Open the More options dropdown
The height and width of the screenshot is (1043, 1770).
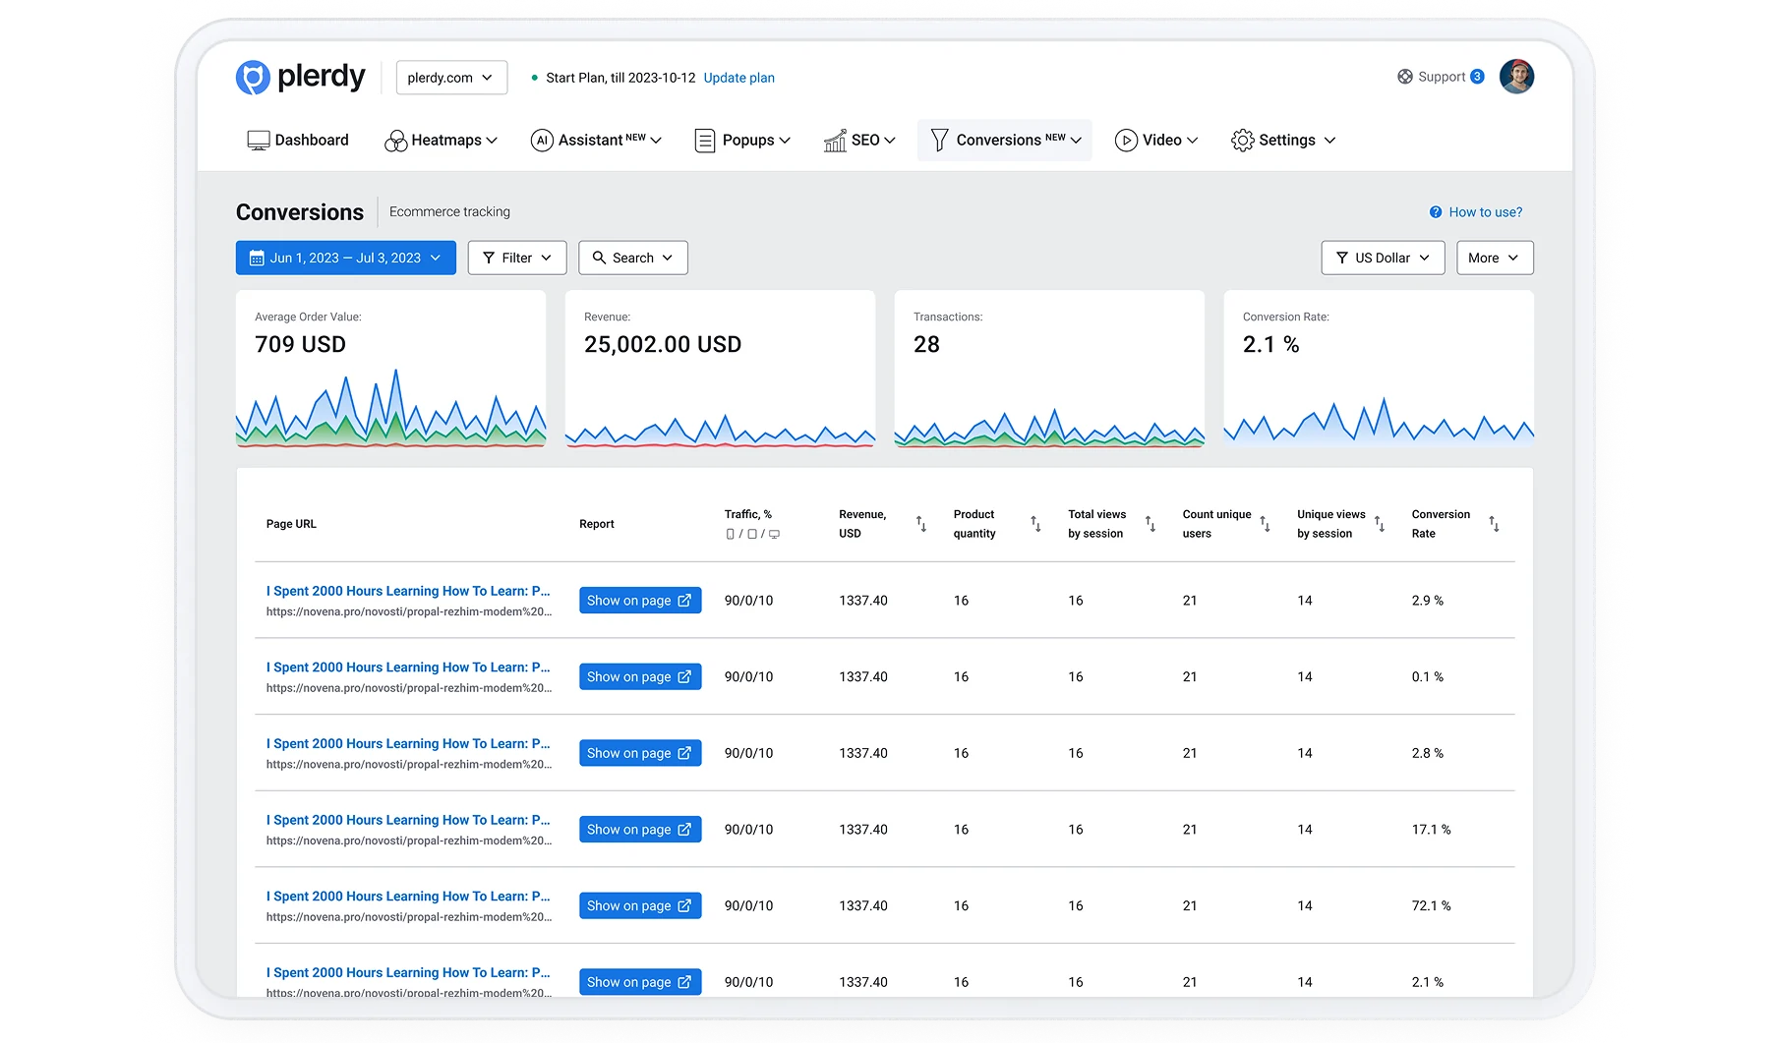(1494, 258)
